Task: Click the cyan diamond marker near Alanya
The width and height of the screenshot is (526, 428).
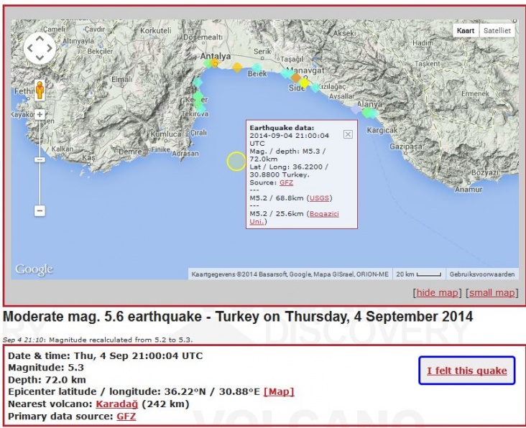Action: tap(369, 113)
